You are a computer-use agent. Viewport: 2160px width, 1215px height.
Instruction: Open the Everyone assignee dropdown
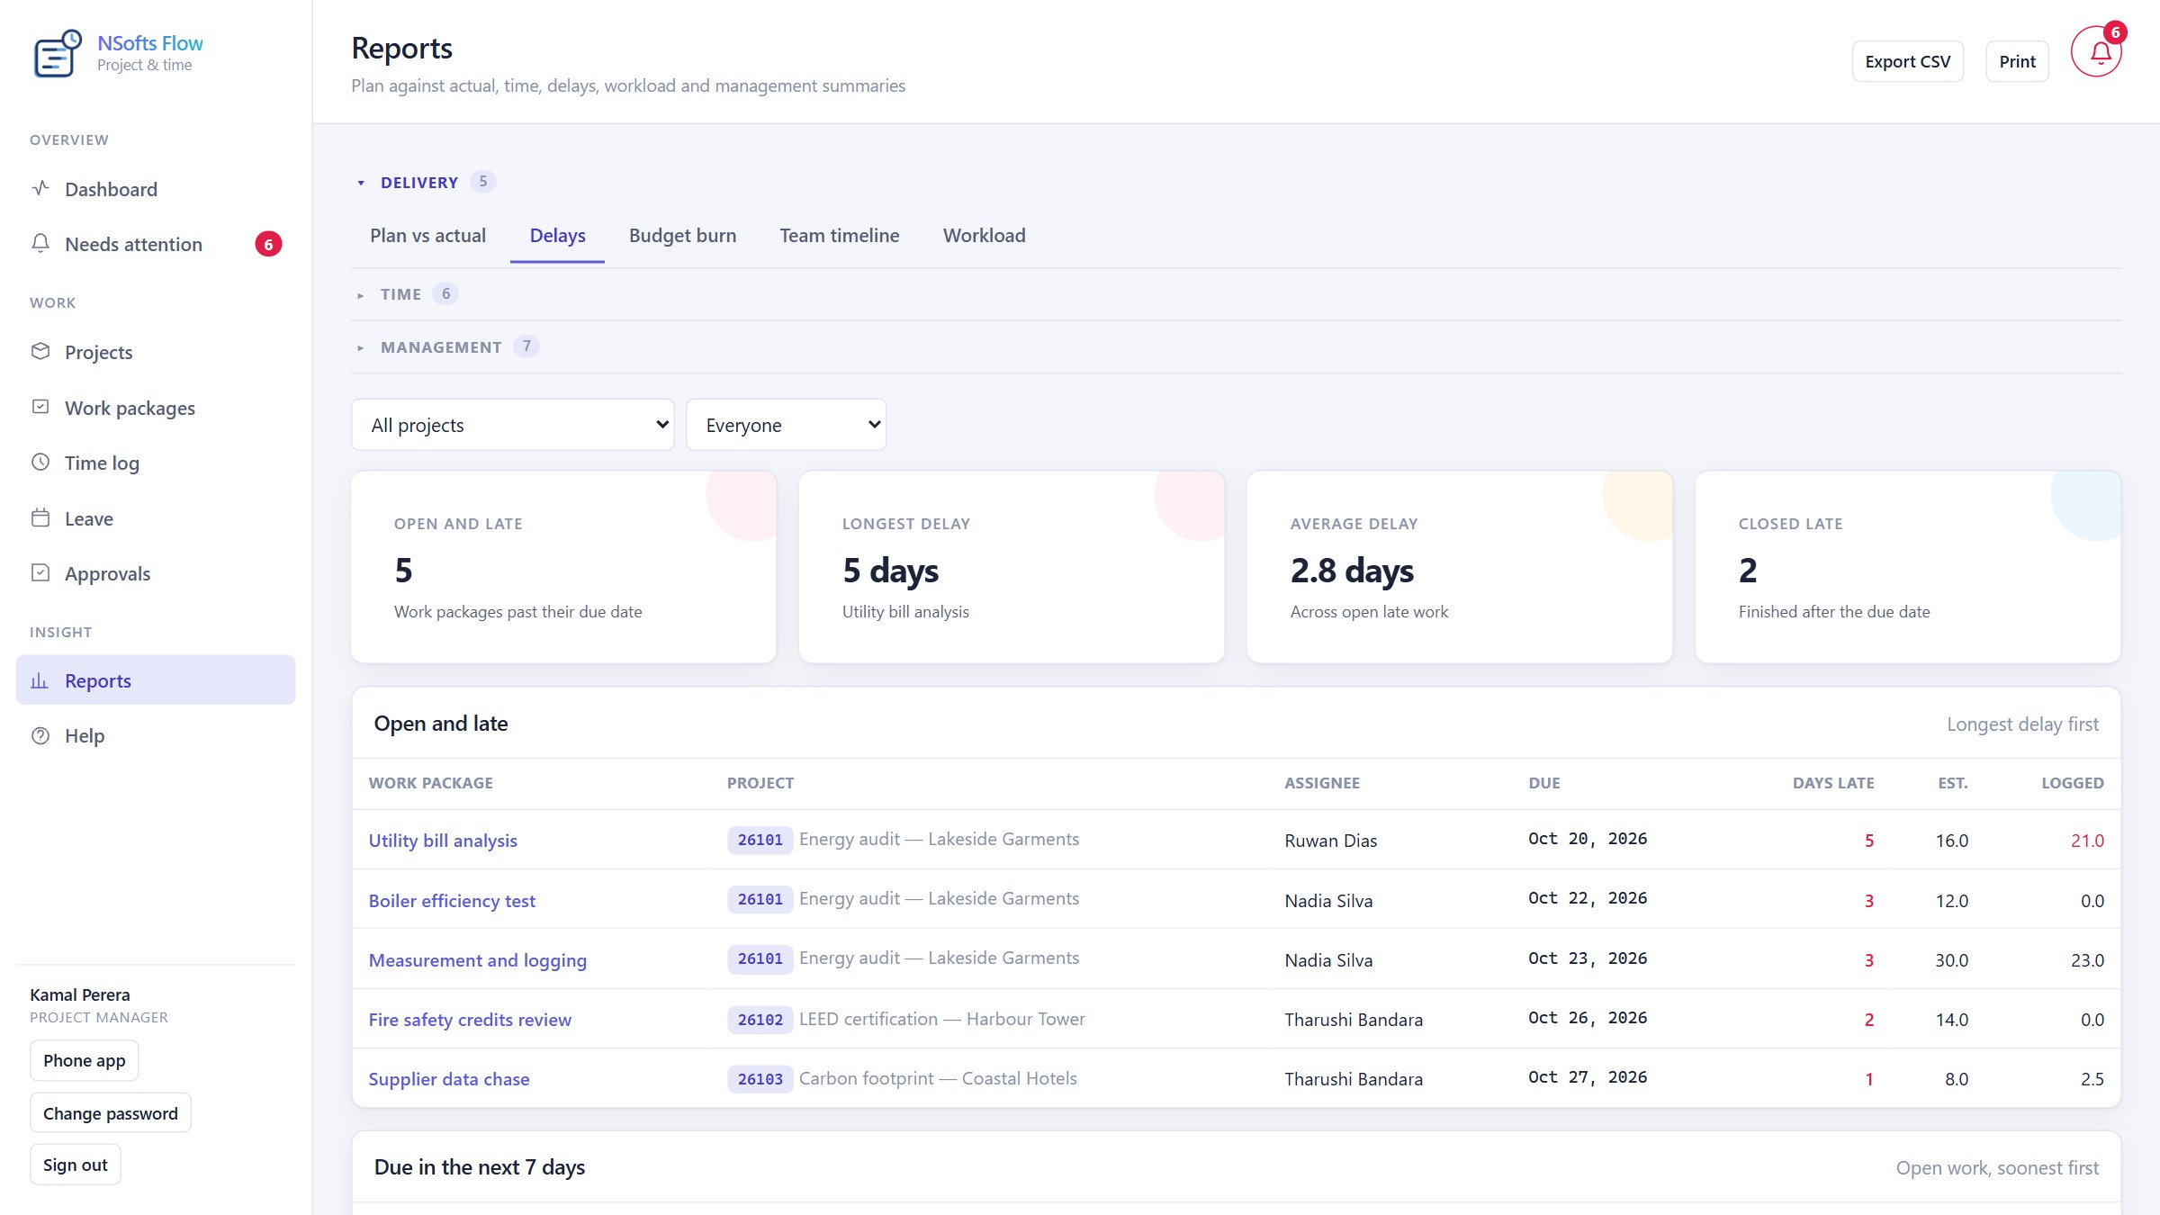786,425
